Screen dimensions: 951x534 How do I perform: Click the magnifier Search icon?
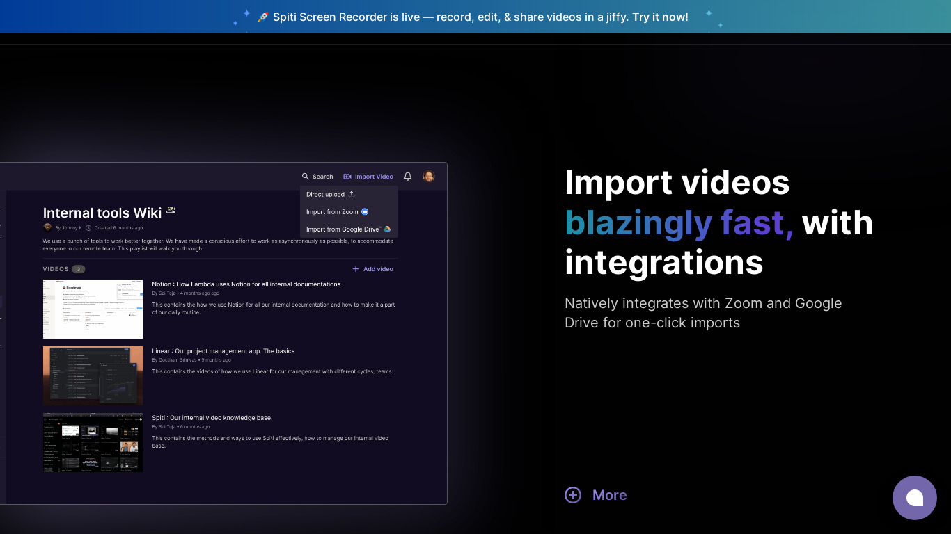(305, 177)
